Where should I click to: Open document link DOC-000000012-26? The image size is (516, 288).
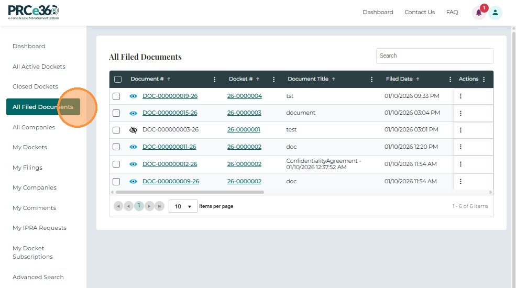tap(170, 164)
